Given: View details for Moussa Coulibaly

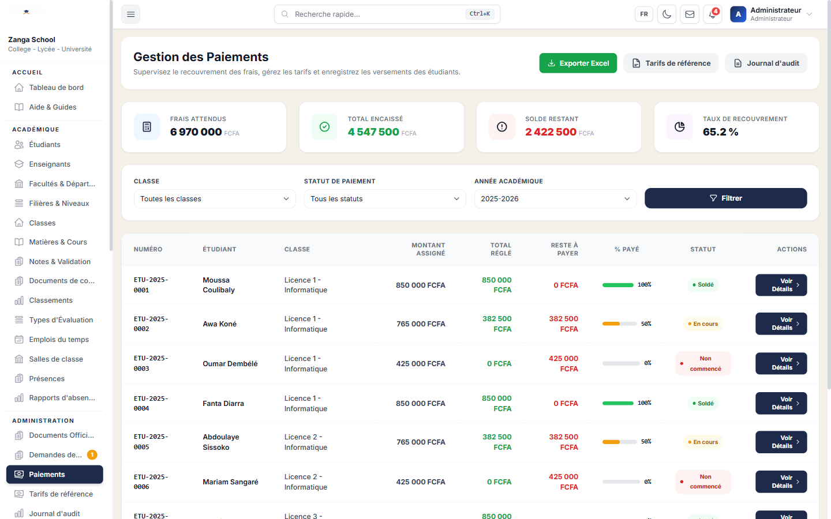Looking at the screenshot, I should pos(781,285).
